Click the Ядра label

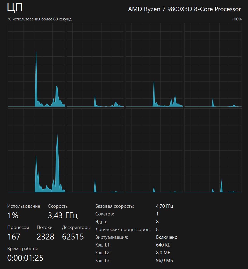101,222
